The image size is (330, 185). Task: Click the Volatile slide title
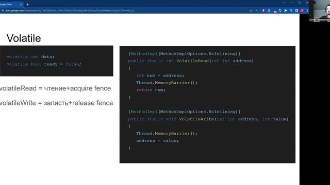24,38
